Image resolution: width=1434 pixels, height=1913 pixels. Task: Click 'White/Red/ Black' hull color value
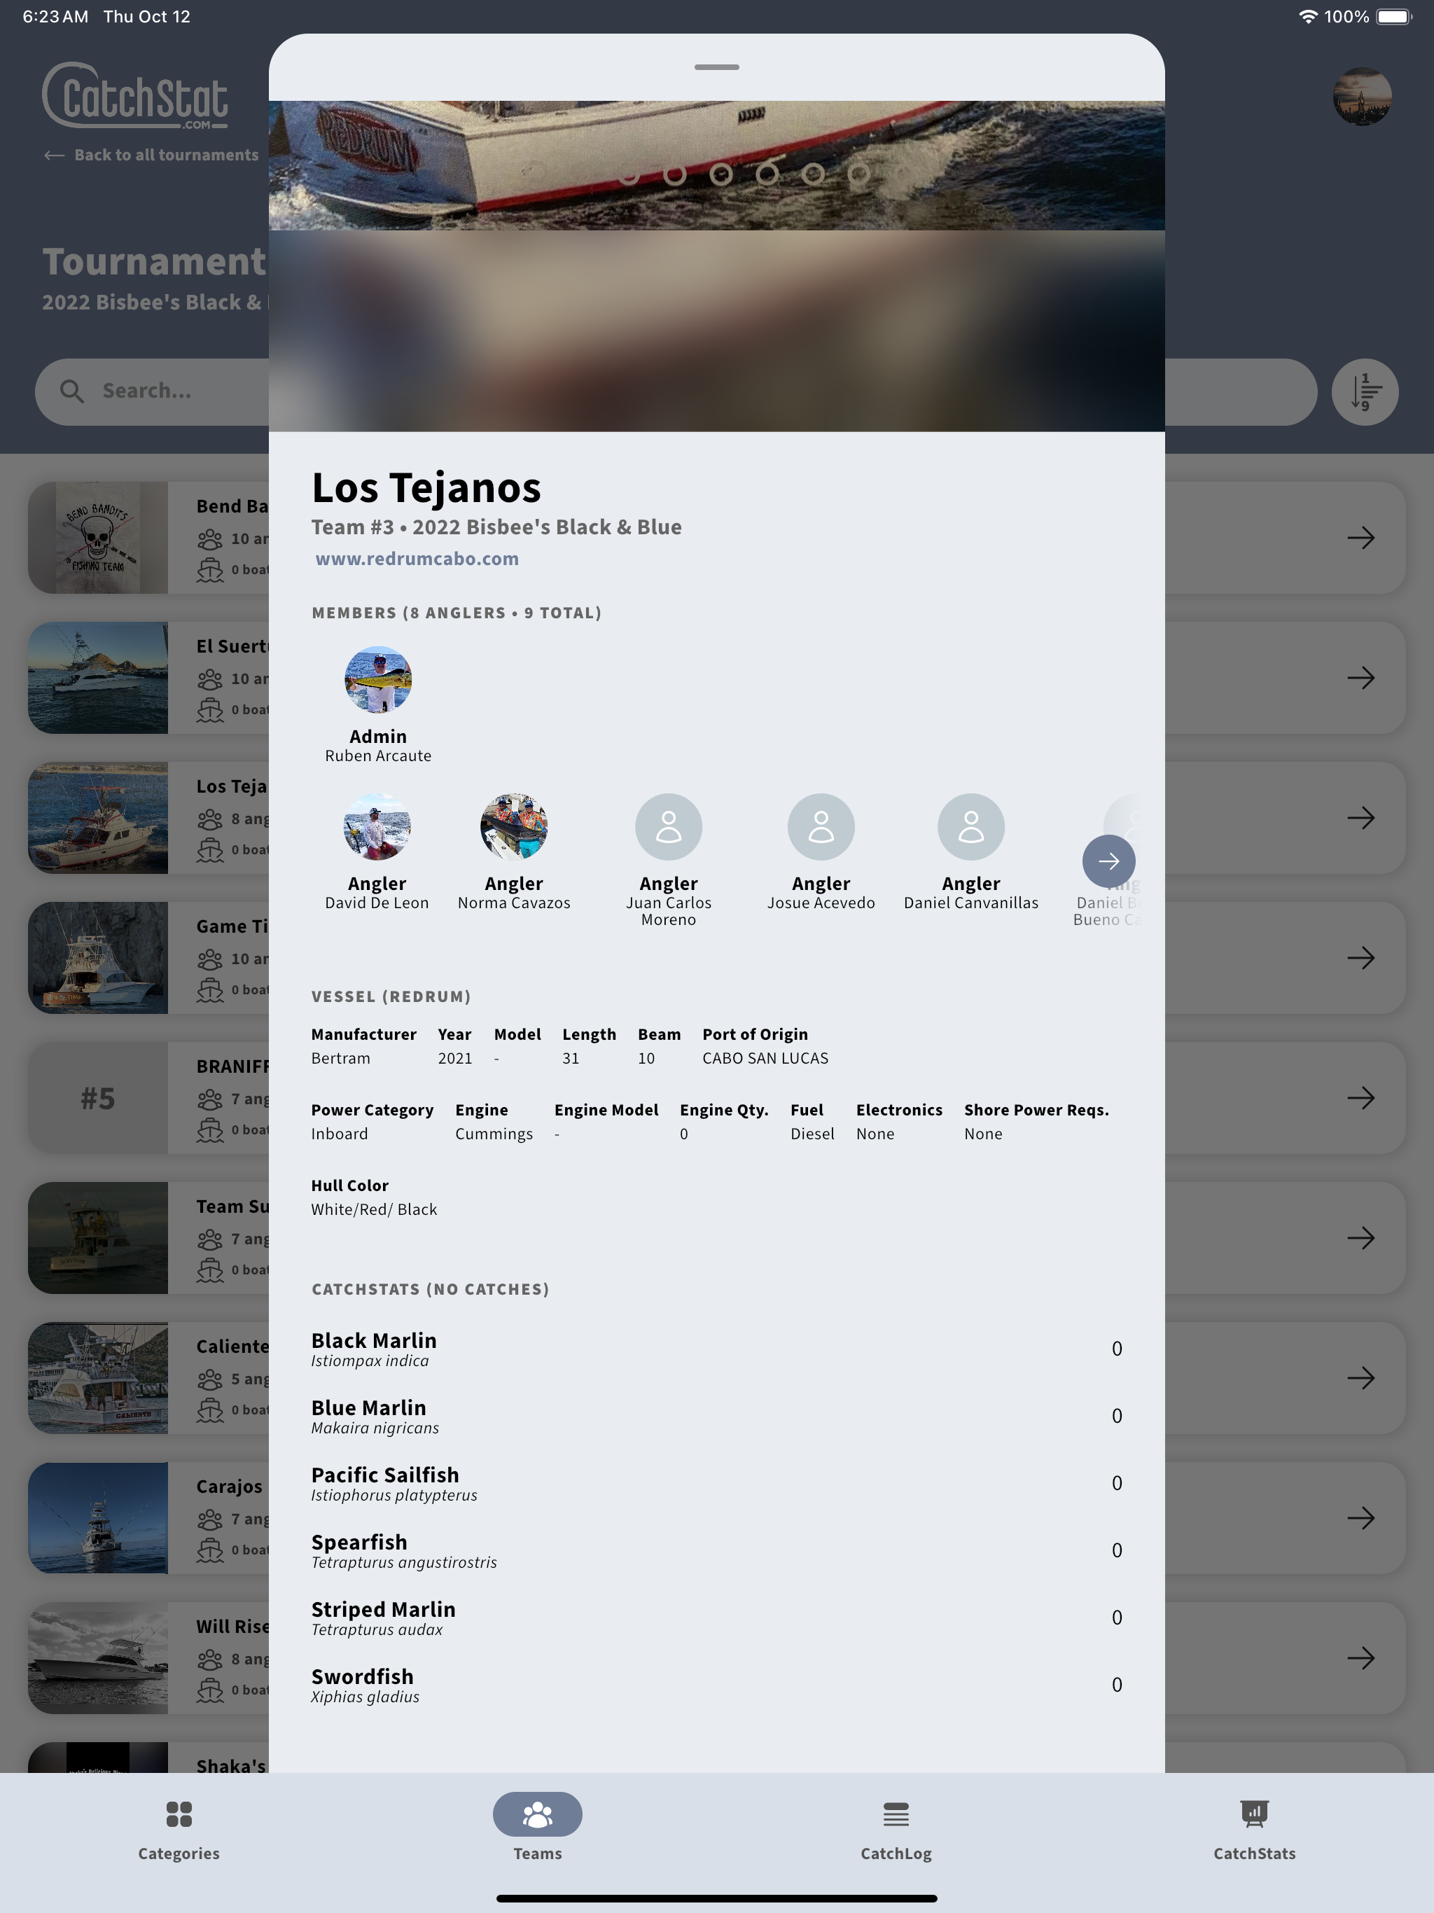[x=375, y=1209]
